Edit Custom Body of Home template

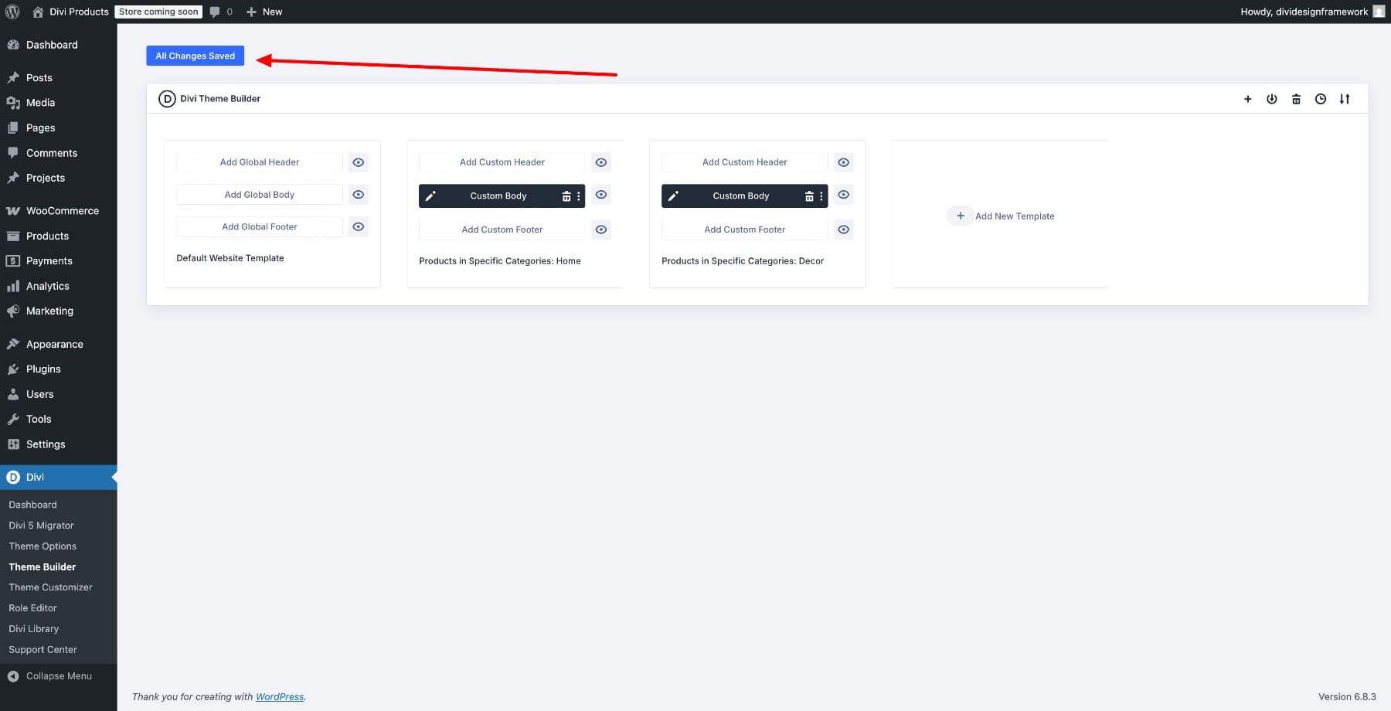tap(430, 196)
